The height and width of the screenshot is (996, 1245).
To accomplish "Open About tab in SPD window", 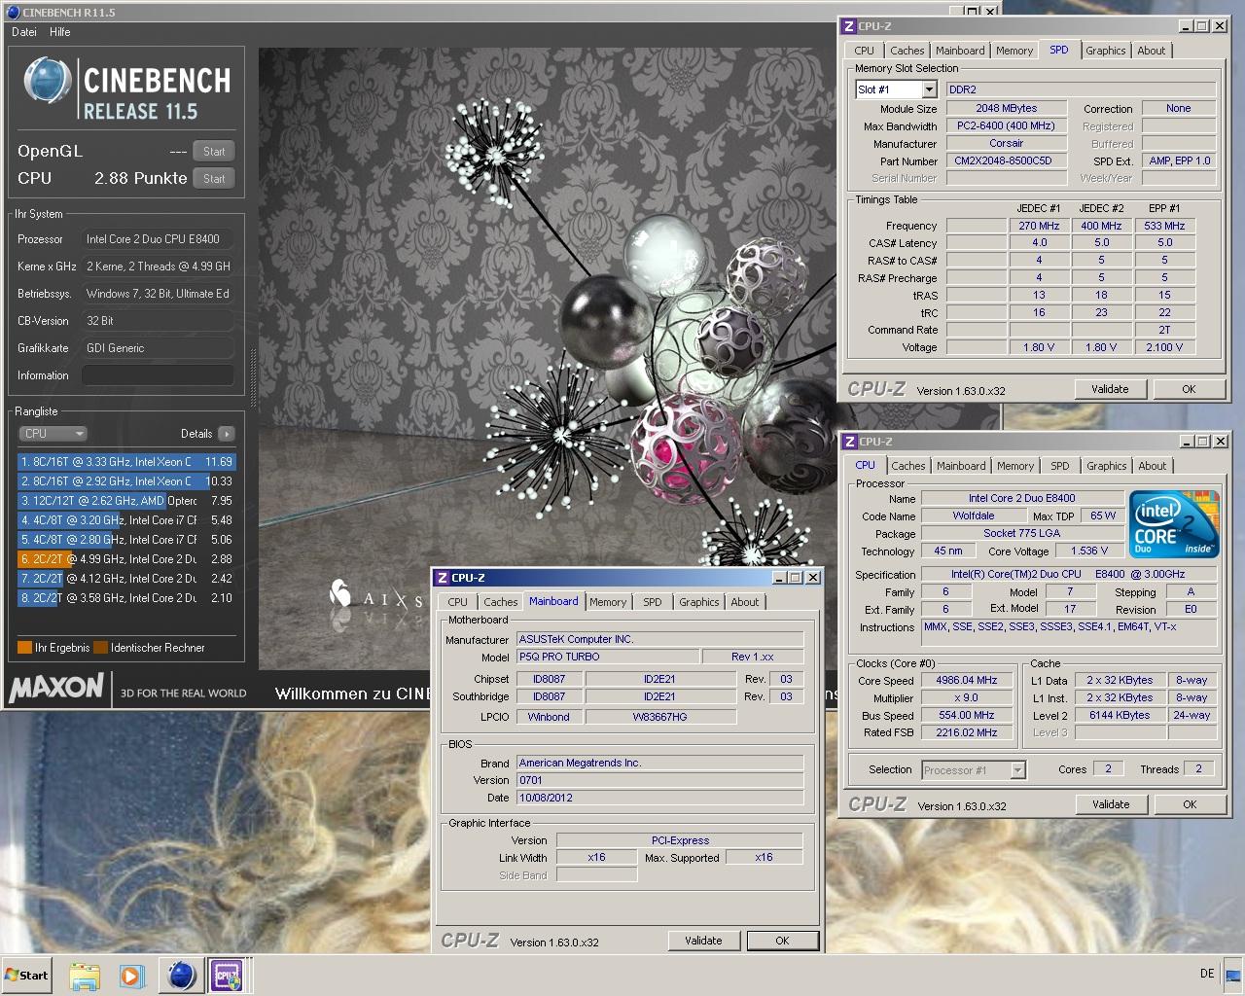I will [1152, 51].
